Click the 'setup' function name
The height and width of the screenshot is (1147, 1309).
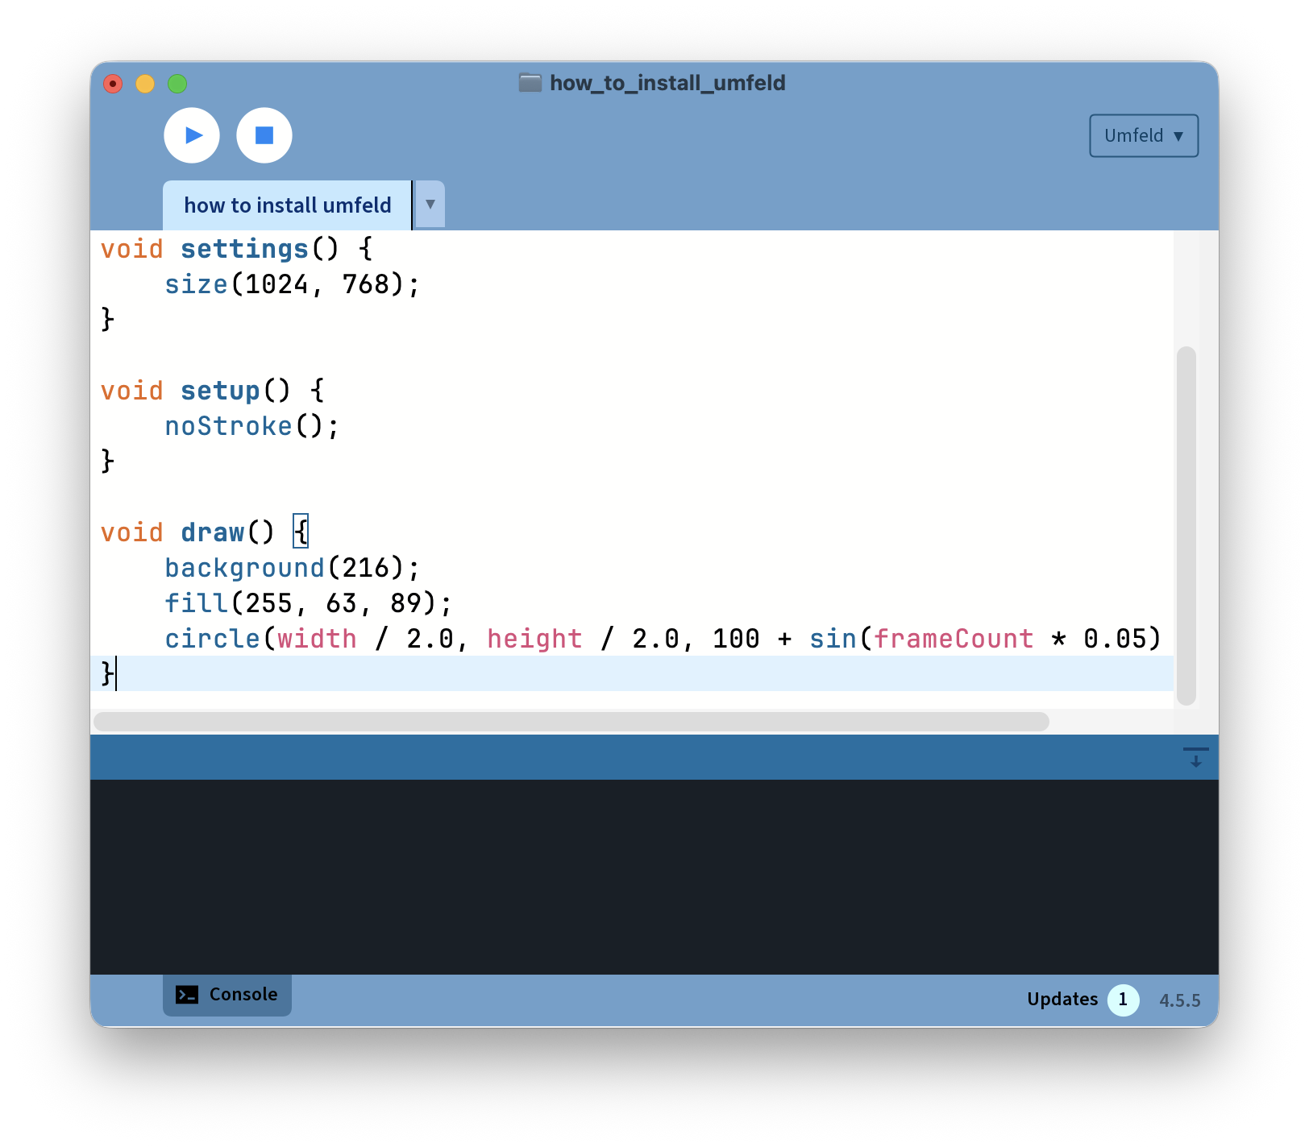(x=220, y=391)
